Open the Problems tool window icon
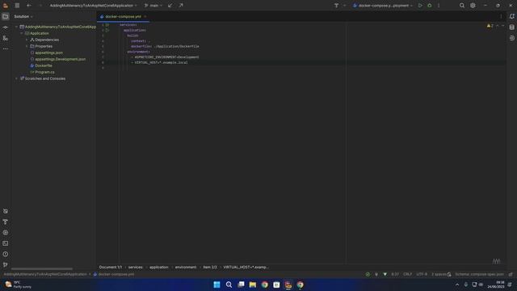517x291 pixels. (6, 254)
